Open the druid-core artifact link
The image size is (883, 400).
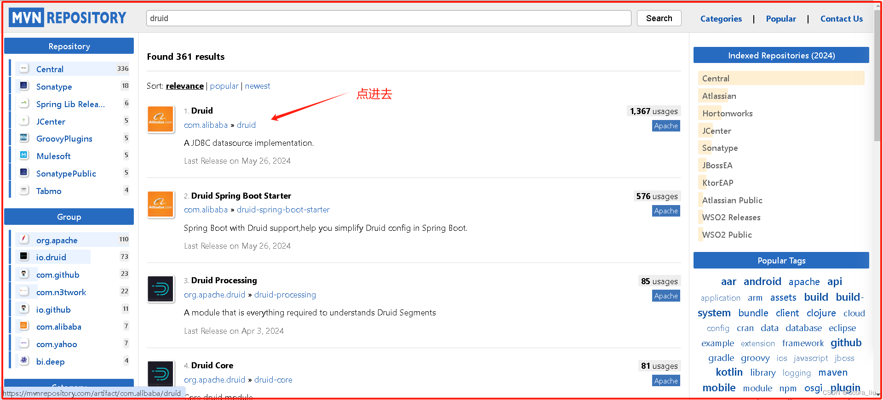pyautogui.click(x=273, y=380)
